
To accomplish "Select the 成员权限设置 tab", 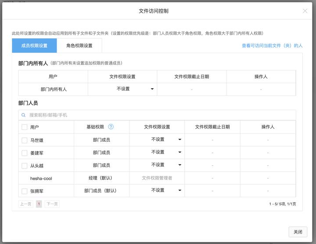I will [x=34, y=46].
